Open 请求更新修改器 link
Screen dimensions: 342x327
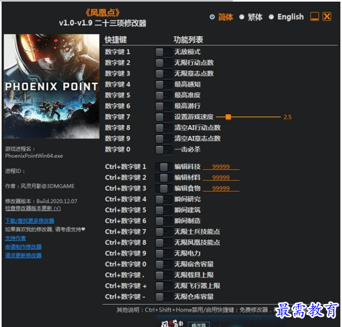pyautogui.click(x=23, y=256)
